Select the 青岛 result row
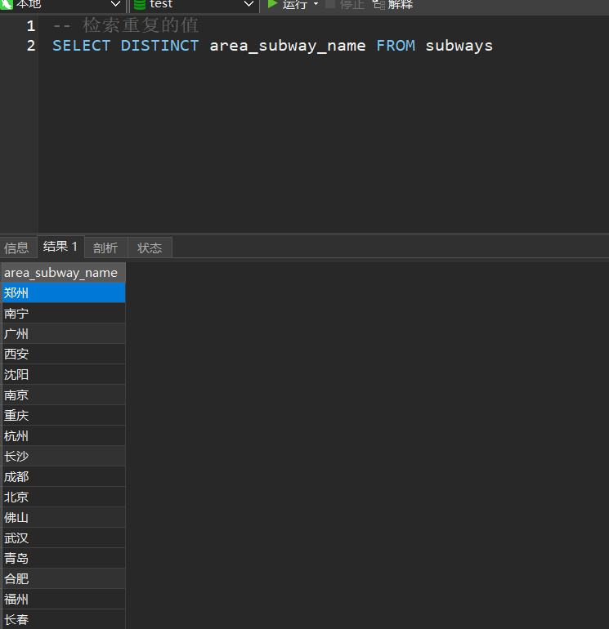Image resolution: width=609 pixels, height=629 pixels. [64, 559]
